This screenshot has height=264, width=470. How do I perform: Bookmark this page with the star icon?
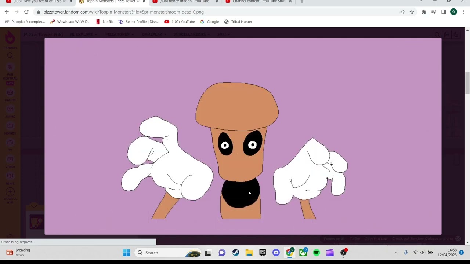(x=412, y=12)
